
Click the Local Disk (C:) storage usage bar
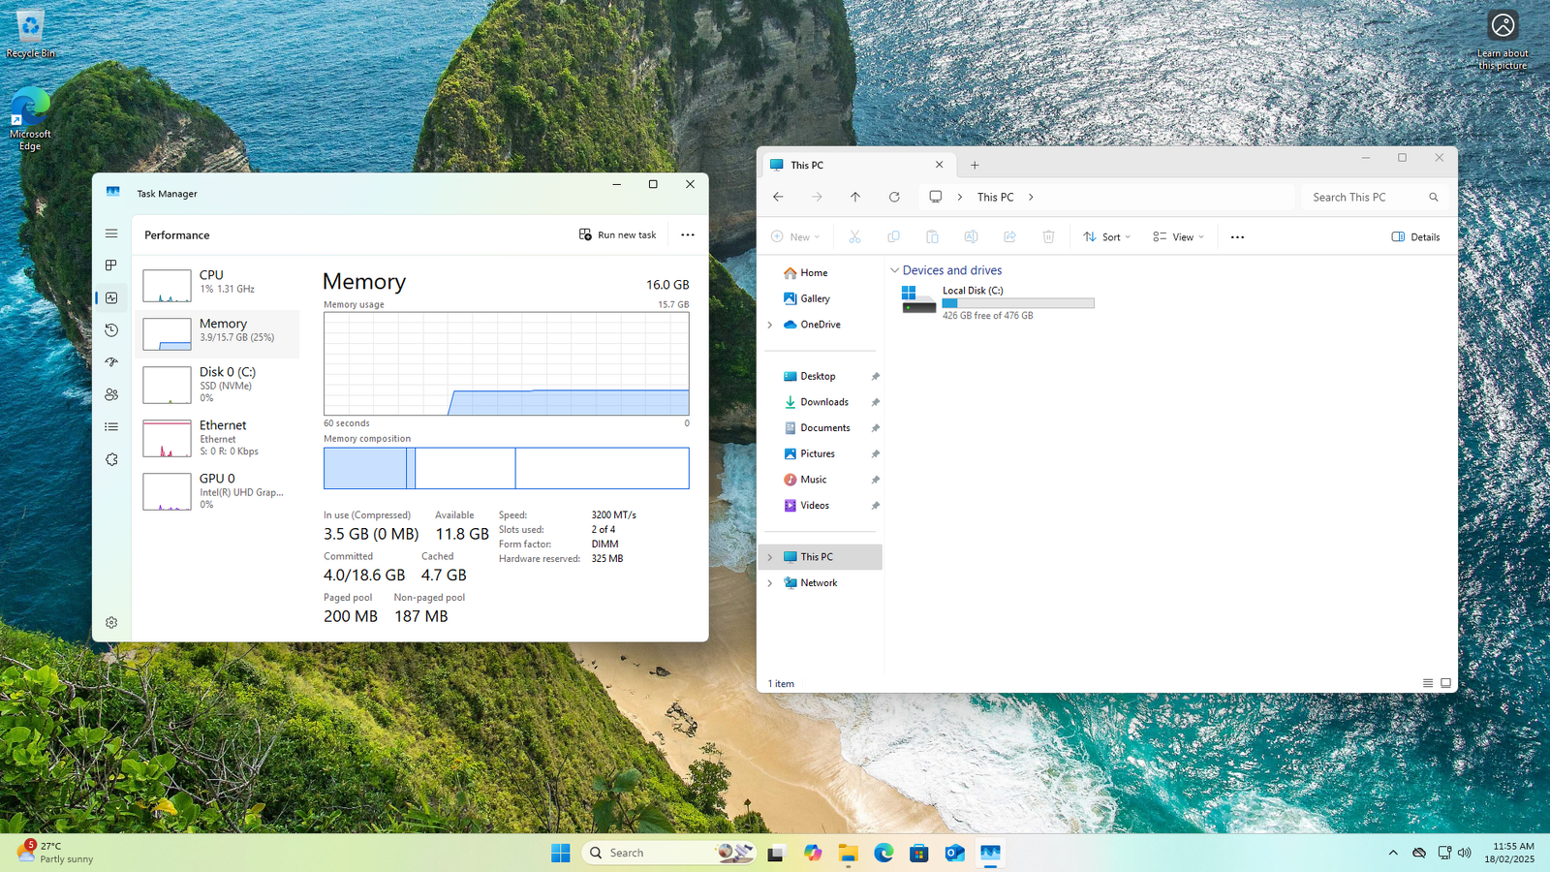coord(1018,303)
